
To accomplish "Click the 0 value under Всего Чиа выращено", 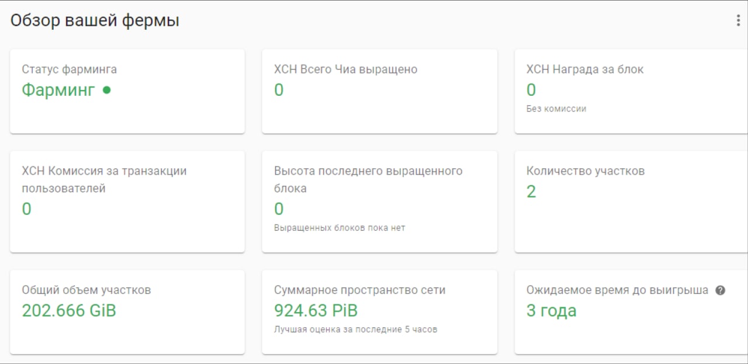I will tap(279, 90).
